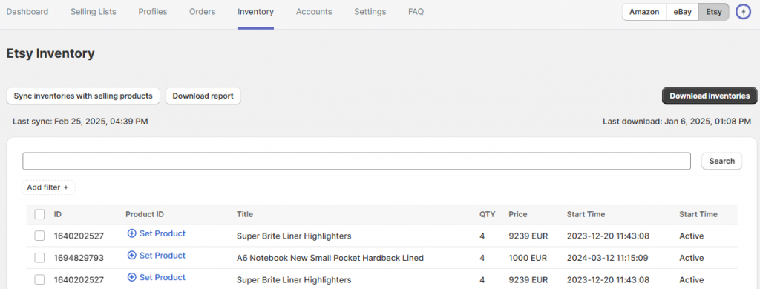Expand the Add filter + option
Viewport: 760px width, 289px height.
tap(48, 187)
